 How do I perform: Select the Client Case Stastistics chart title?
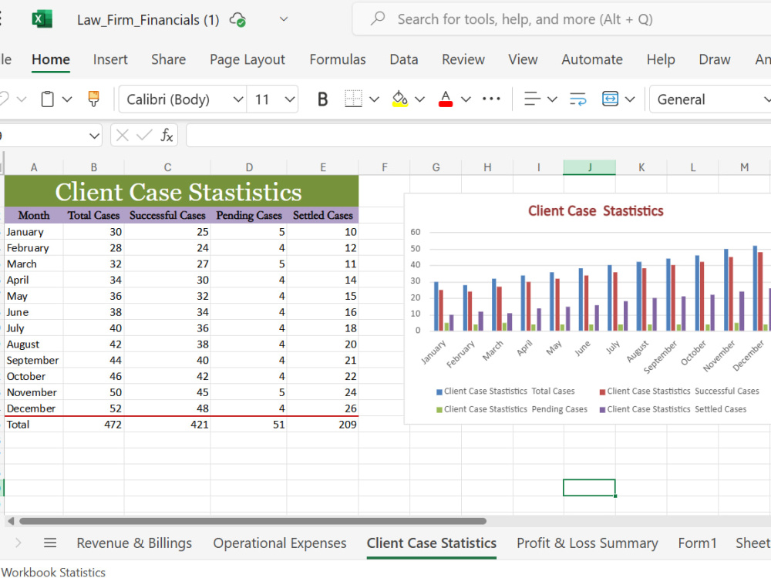coord(595,211)
